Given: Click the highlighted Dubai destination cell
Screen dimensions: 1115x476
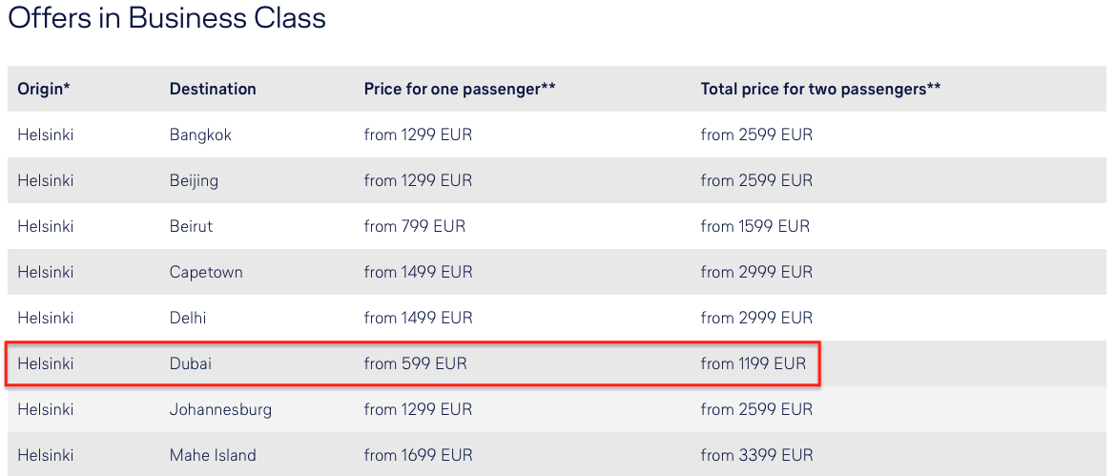Looking at the screenshot, I should (x=190, y=363).
